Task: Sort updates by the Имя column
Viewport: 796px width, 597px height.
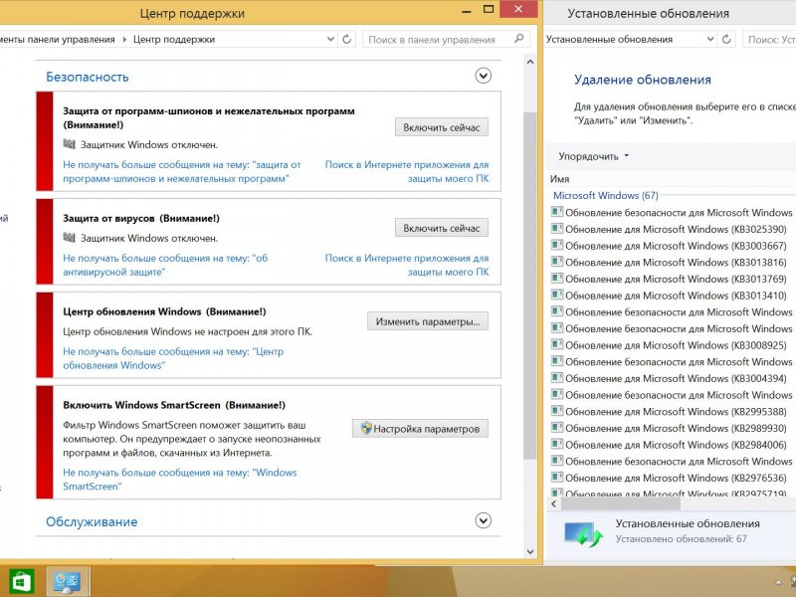Action: (x=559, y=179)
